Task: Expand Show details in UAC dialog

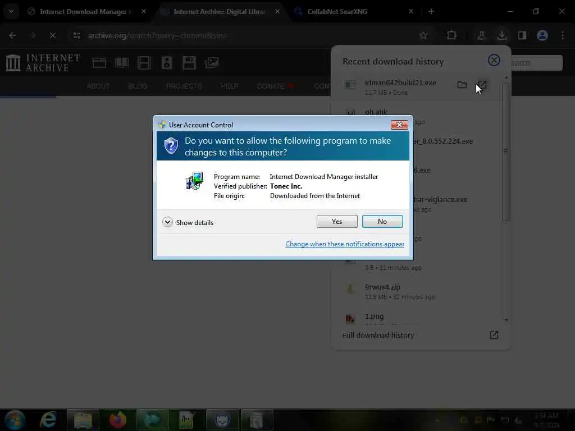Action: tap(188, 222)
